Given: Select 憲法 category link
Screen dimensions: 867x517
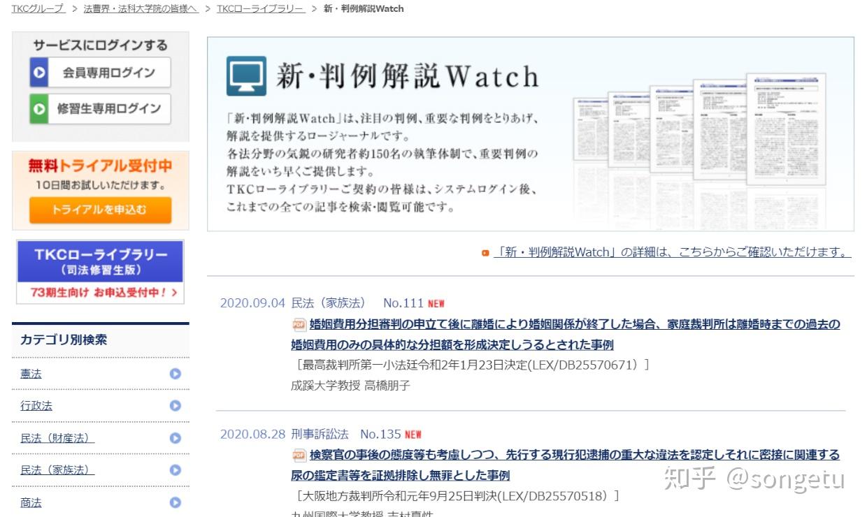Looking at the screenshot, I should [31, 374].
